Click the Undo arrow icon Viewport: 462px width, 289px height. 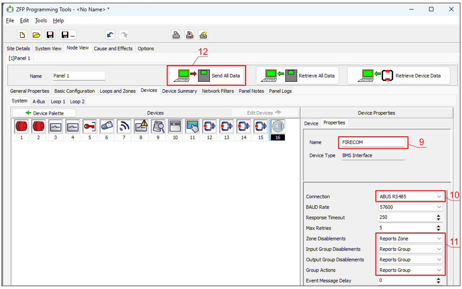pos(110,35)
